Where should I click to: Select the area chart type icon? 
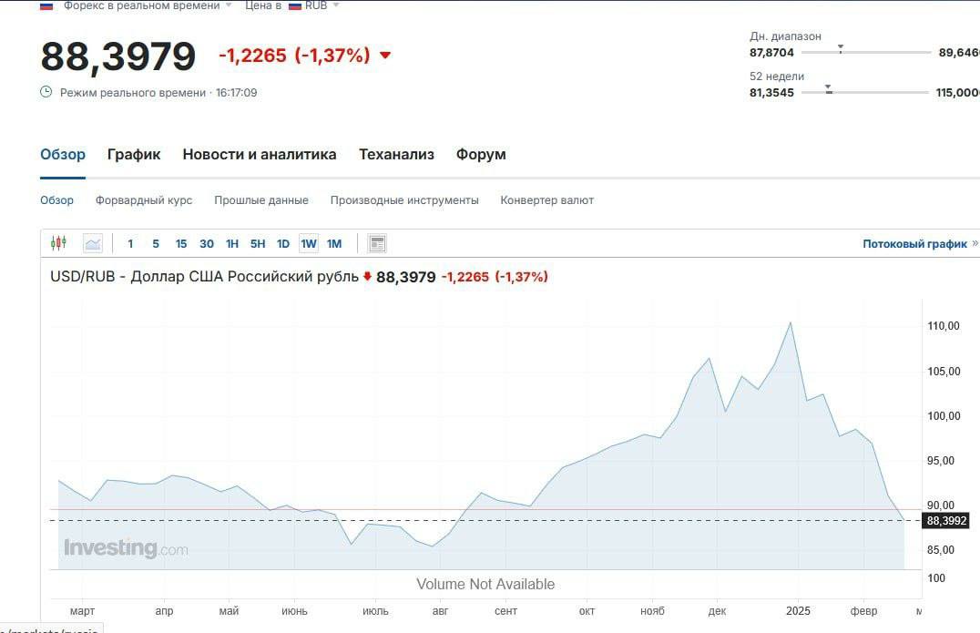click(x=93, y=243)
